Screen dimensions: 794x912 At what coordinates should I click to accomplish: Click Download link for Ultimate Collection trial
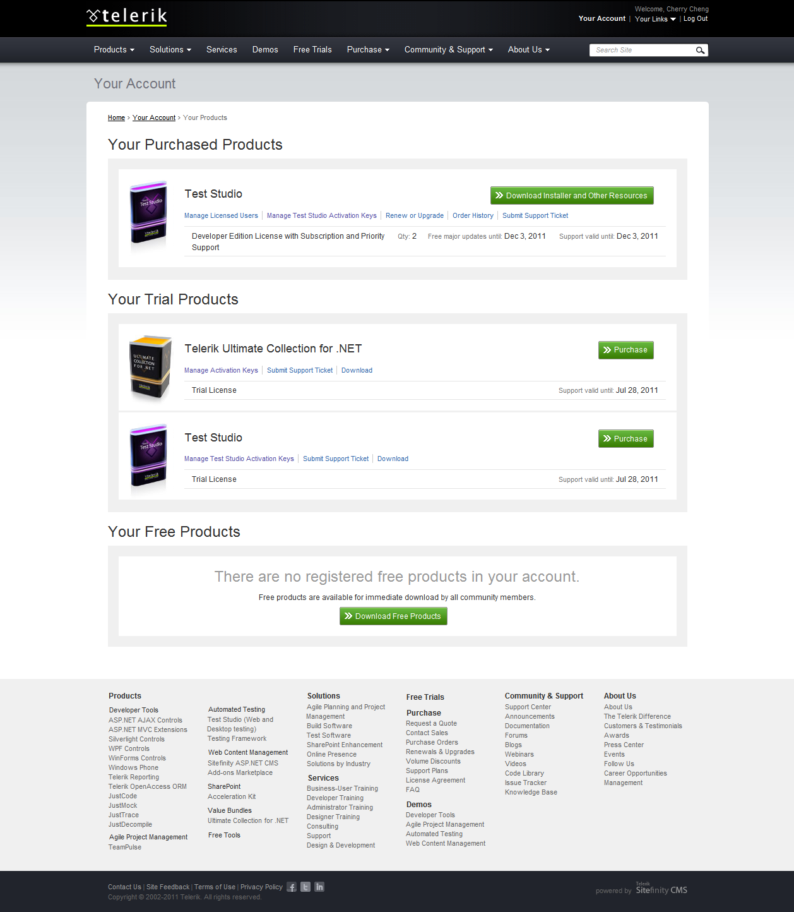pos(357,370)
